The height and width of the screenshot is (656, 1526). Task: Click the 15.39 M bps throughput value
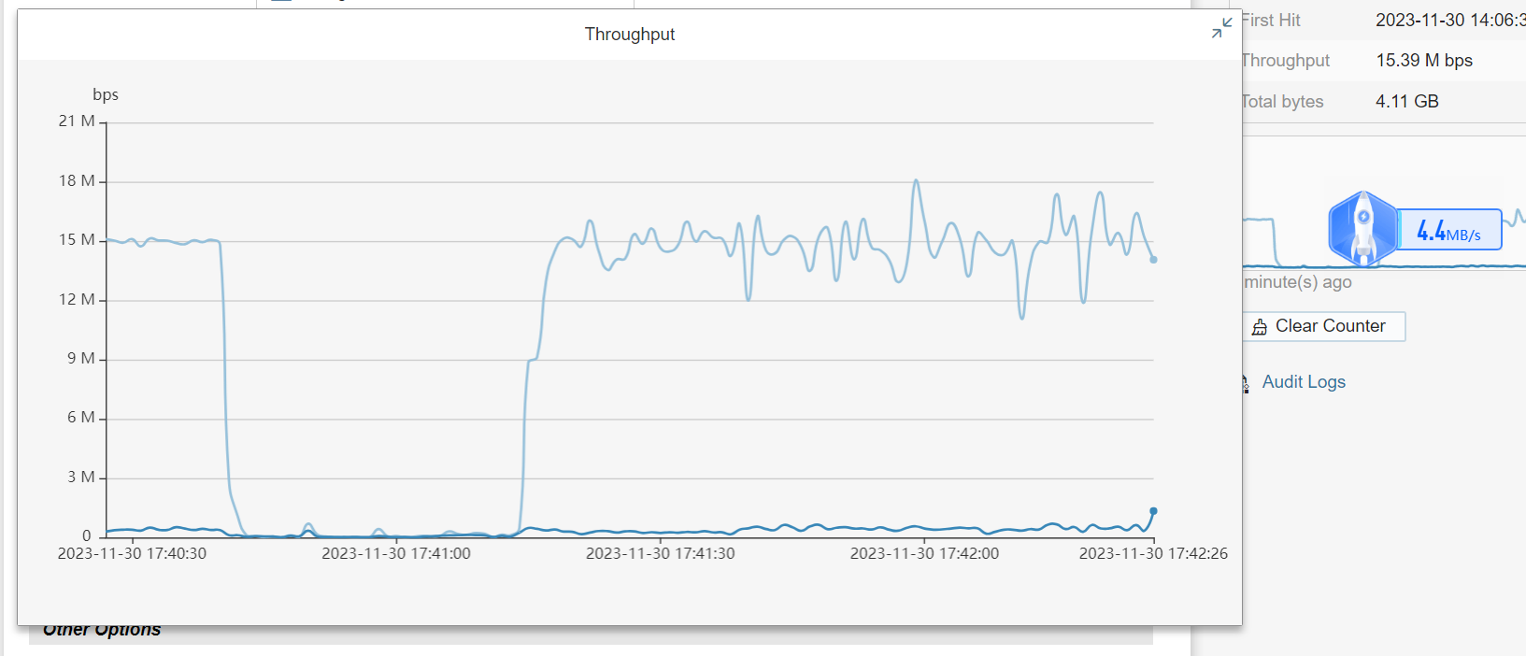click(x=1423, y=61)
